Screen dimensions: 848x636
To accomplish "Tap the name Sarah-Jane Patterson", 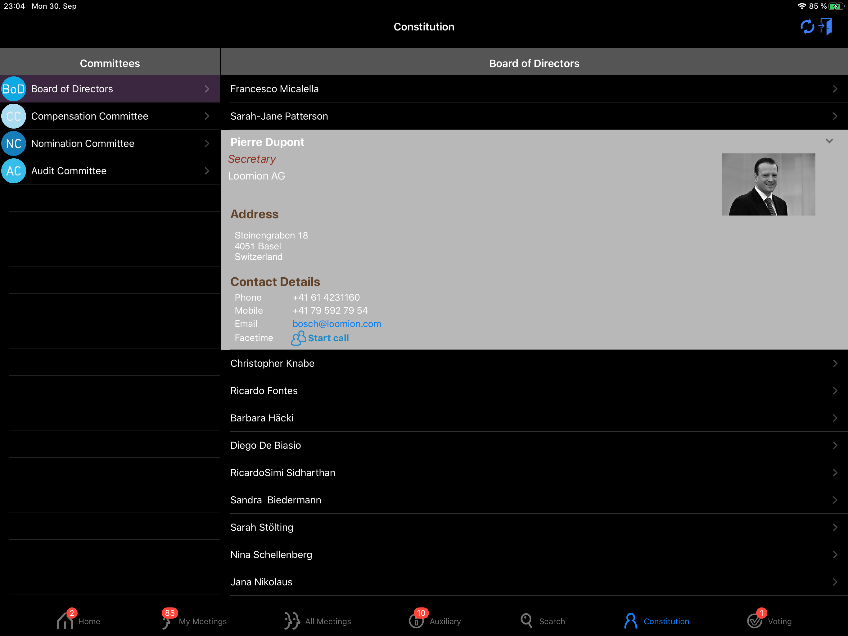I will [279, 116].
